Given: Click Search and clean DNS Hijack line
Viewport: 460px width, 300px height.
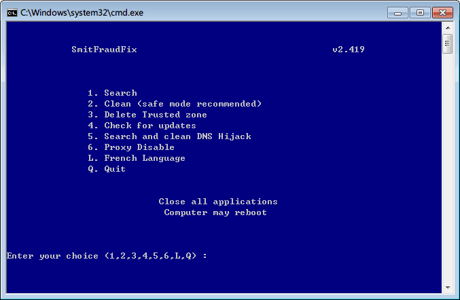Looking at the screenshot, I should (169, 136).
